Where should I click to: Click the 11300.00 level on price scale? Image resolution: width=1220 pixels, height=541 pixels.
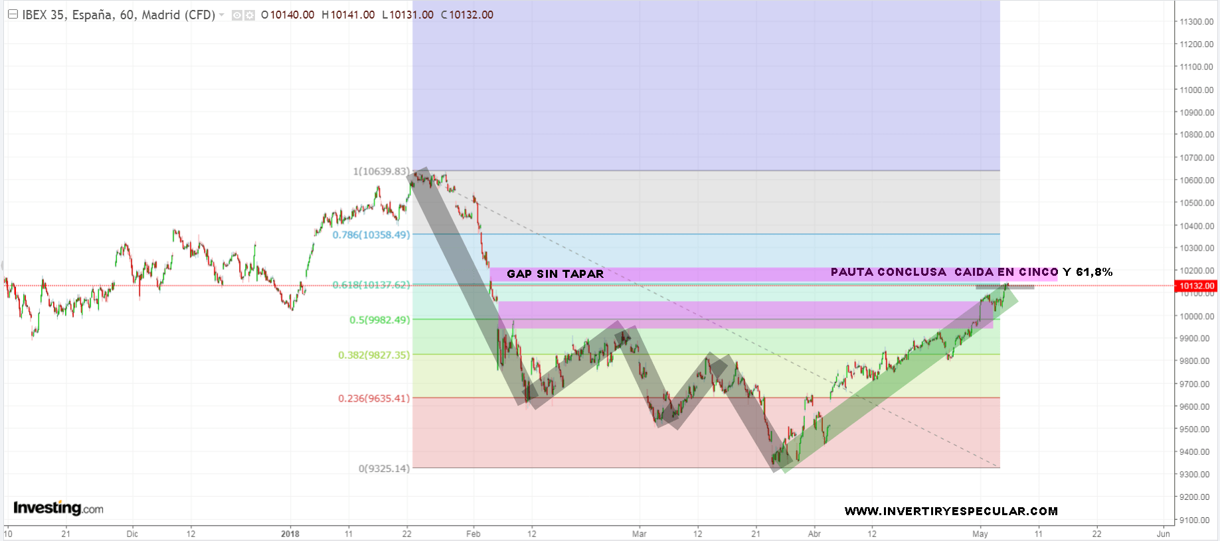coord(1196,22)
